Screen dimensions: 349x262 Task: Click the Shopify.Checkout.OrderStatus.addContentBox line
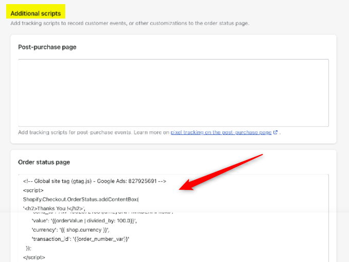(81, 199)
